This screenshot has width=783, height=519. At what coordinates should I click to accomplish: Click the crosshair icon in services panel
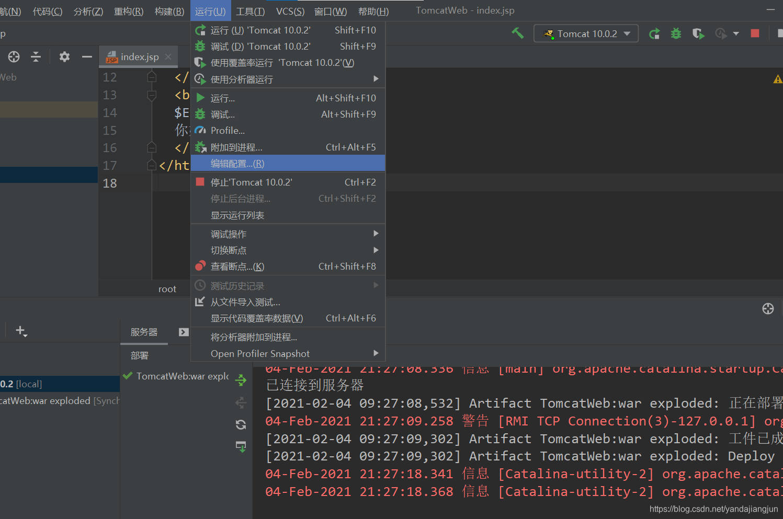768,309
